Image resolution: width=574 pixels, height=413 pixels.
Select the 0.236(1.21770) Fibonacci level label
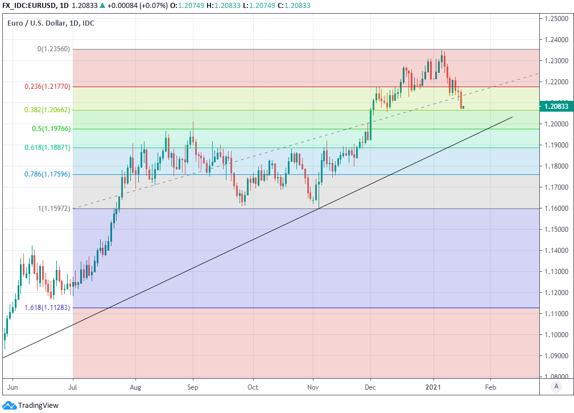47,87
